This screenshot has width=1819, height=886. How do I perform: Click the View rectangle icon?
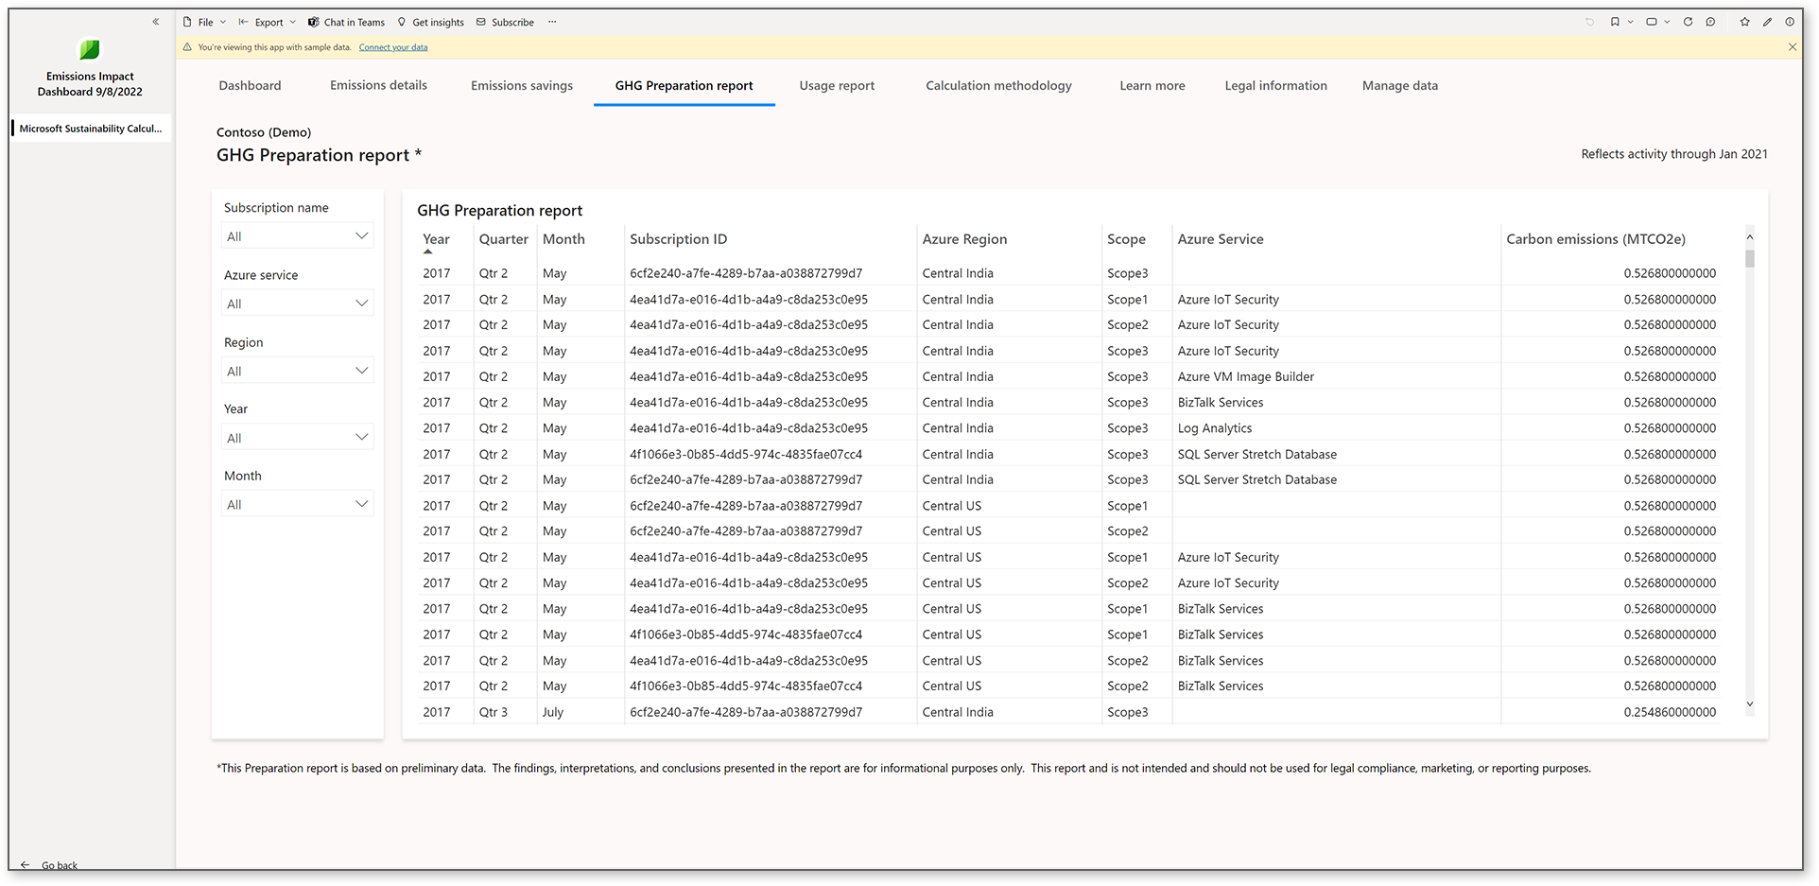pyautogui.click(x=1652, y=22)
